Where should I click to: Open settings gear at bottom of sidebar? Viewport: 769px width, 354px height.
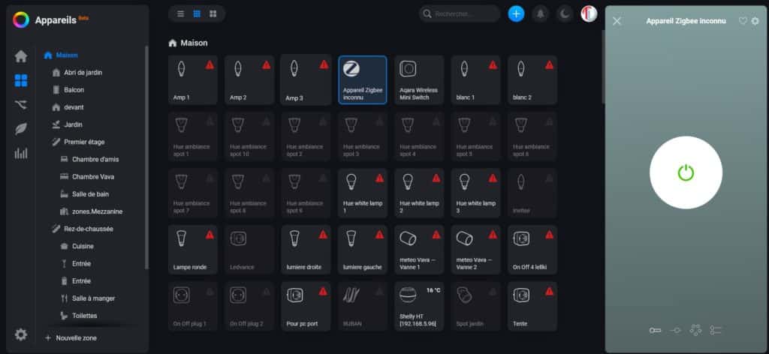click(x=21, y=334)
